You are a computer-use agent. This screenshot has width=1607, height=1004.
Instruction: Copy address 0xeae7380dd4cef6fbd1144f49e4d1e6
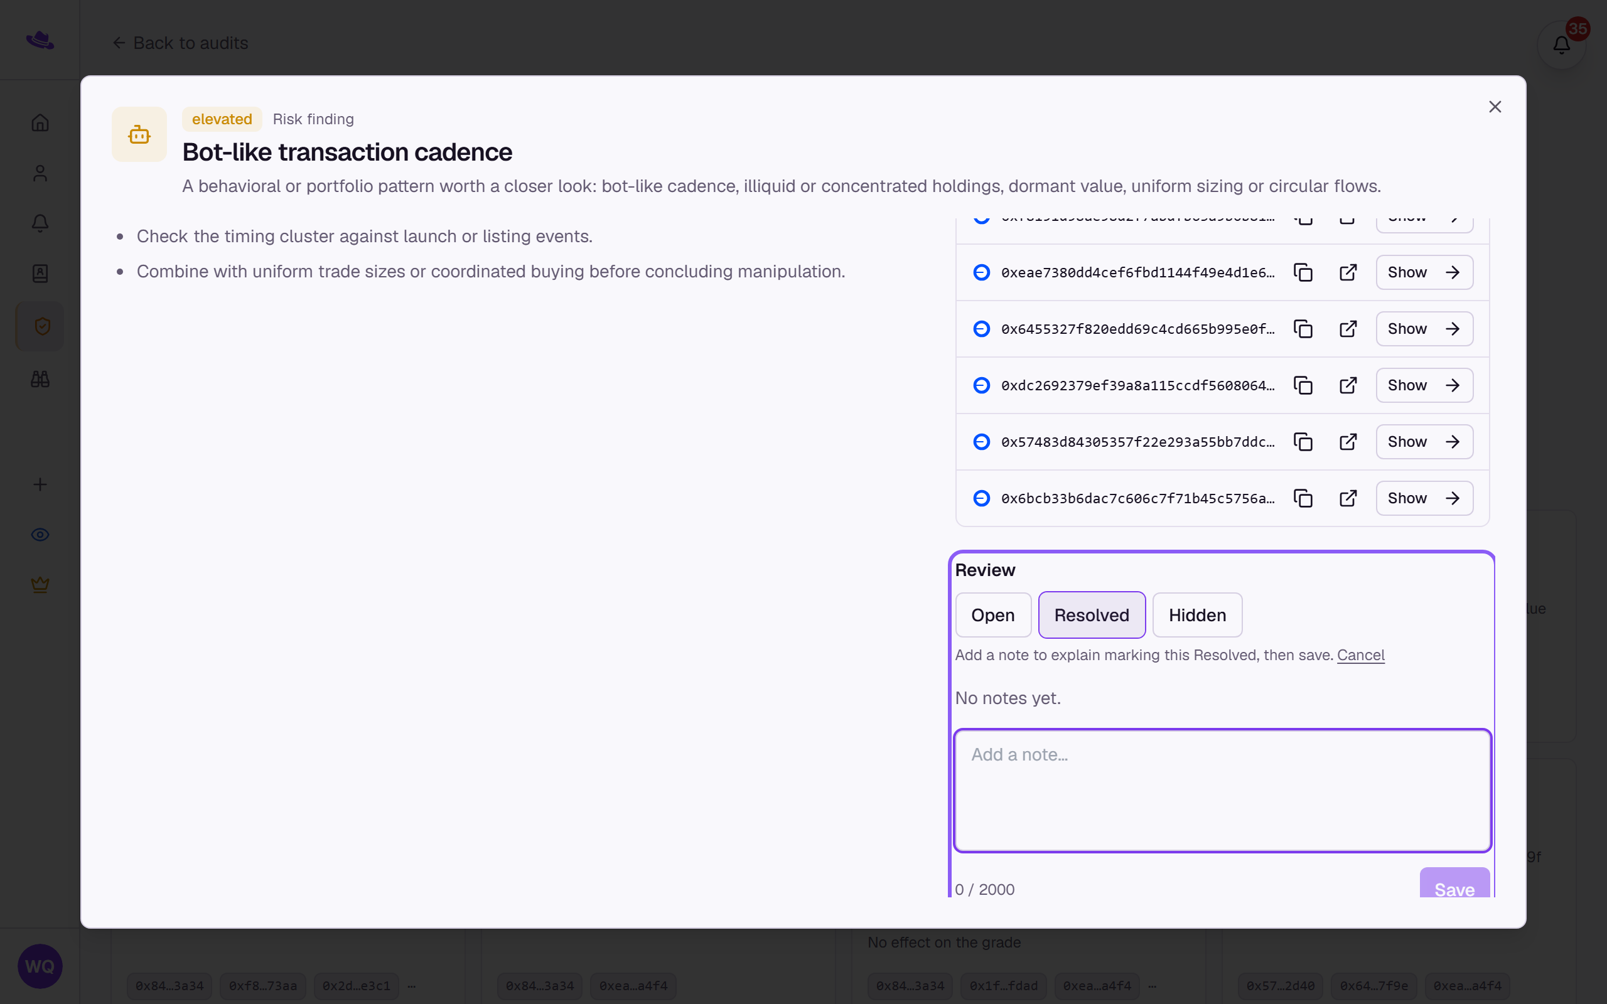(x=1303, y=272)
